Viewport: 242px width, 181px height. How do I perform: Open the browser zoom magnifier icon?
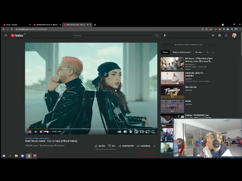tap(207, 29)
